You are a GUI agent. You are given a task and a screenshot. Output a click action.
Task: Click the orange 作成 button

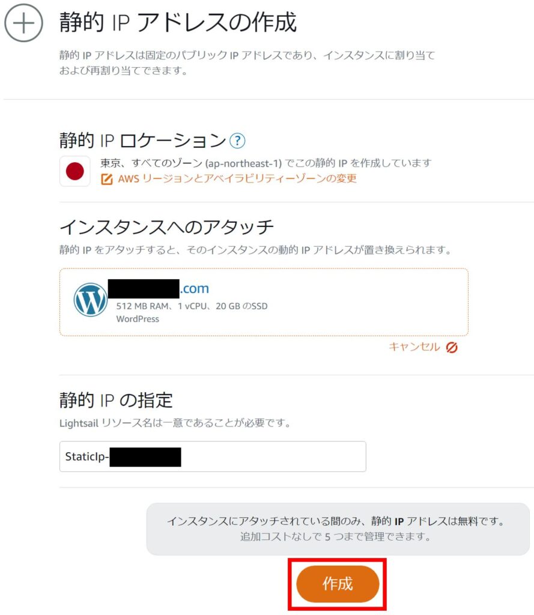pos(338,584)
